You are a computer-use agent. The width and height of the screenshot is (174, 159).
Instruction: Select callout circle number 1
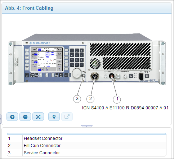point(117,99)
